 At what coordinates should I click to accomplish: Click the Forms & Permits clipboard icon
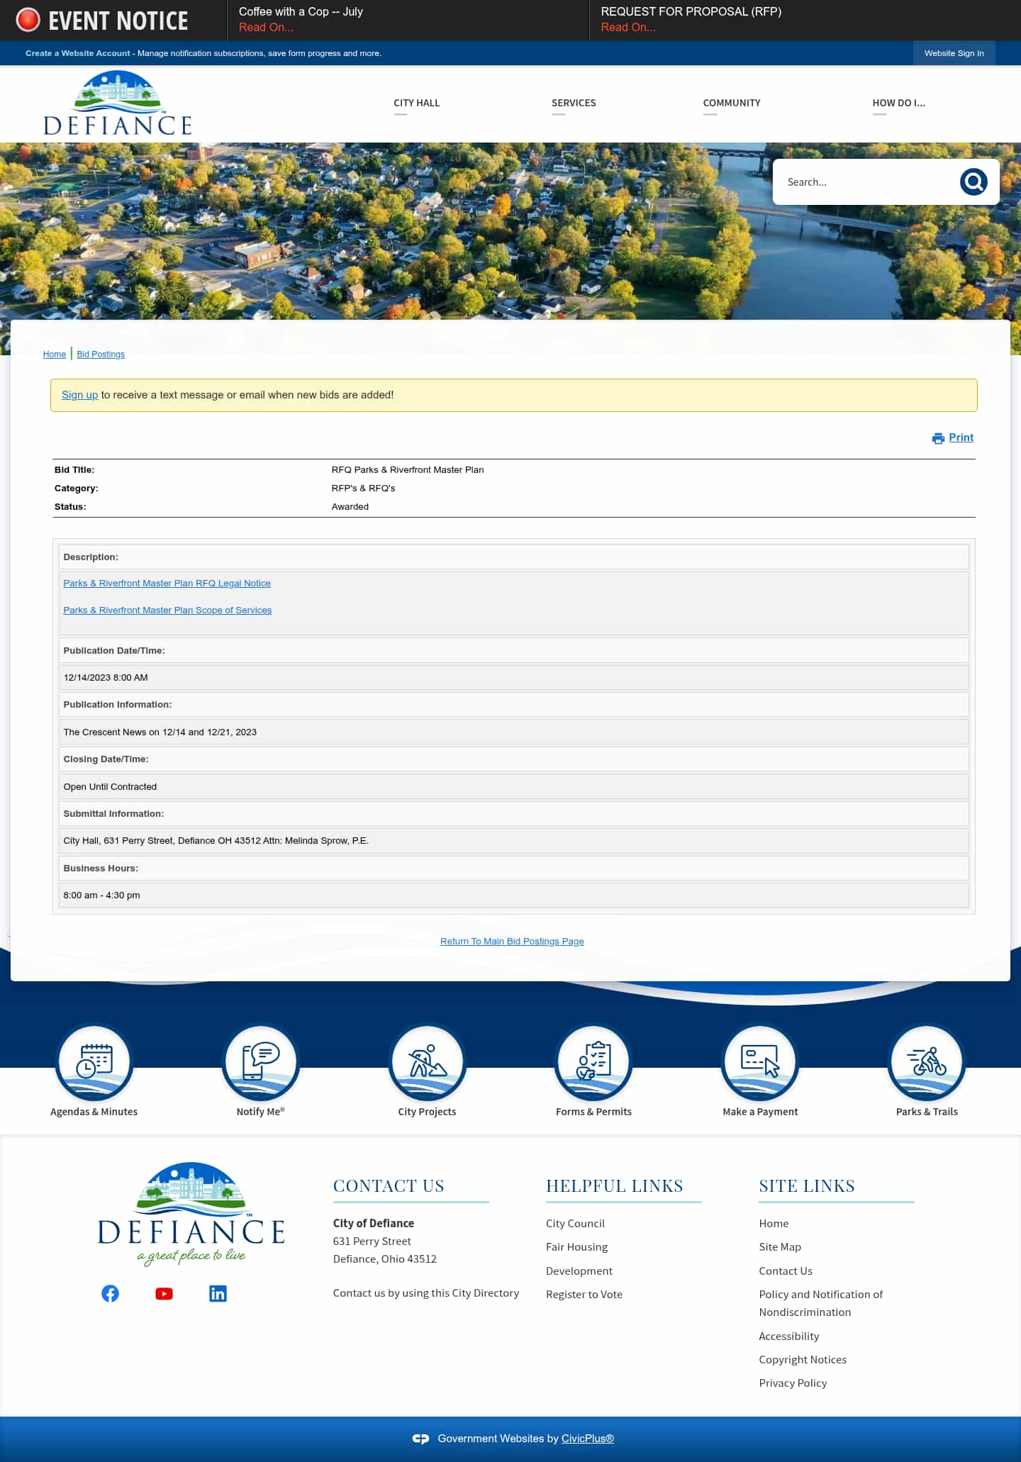coord(593,1061)
